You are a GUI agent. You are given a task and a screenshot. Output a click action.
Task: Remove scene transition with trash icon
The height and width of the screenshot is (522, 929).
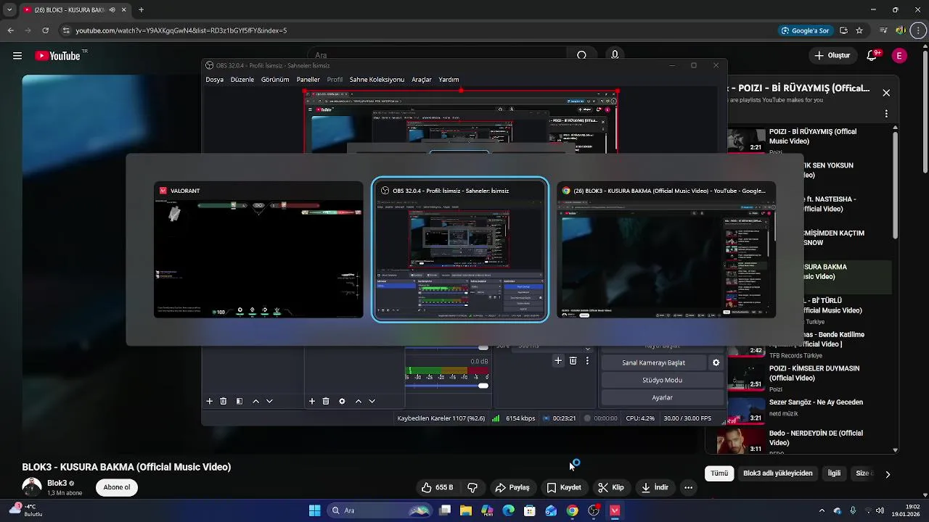(x=573, y=360)
